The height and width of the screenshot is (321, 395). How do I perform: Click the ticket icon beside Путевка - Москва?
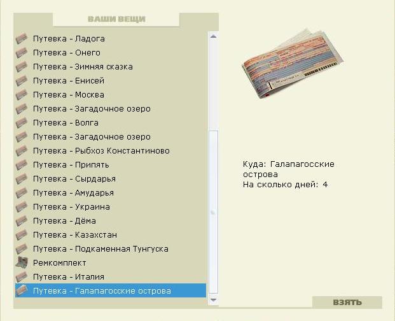[x=22, y=94]
